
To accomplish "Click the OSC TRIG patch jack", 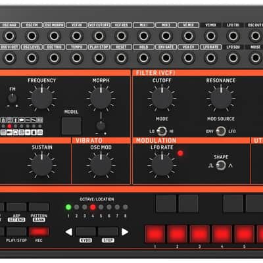I will tap(54, 58).
